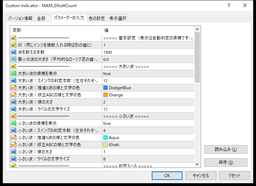The image size is (256, 186).
Task: Click the color icon beside 小さい波：修正ABCの線と文字の色
Action: pos(14,145)
